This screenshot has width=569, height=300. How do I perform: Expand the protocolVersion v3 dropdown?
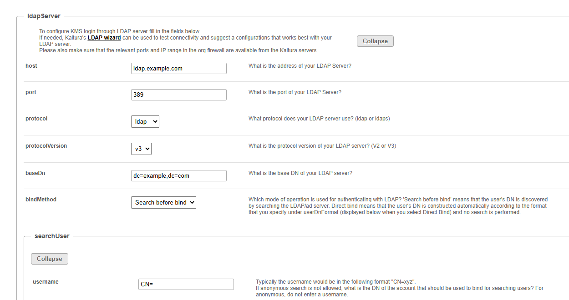(141, 149)
